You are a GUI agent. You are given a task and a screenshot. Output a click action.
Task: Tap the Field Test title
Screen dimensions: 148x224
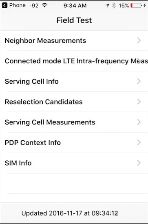click(x=74, y=20)
